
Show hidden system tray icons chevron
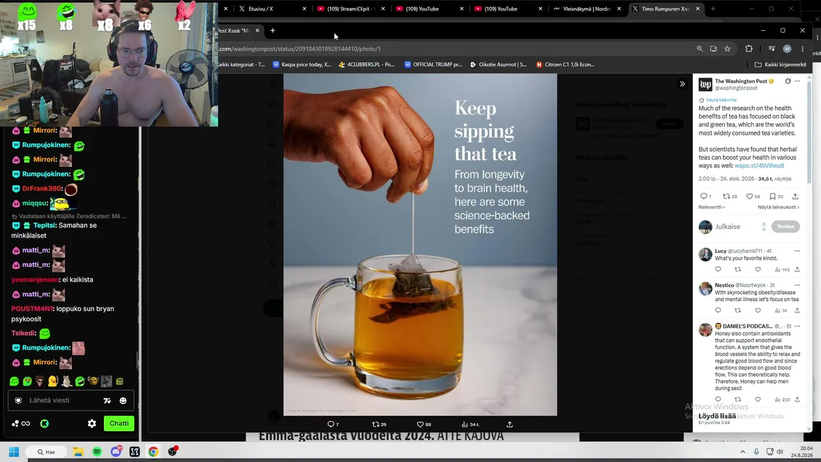pyautogui.click(x=743, y=452)
